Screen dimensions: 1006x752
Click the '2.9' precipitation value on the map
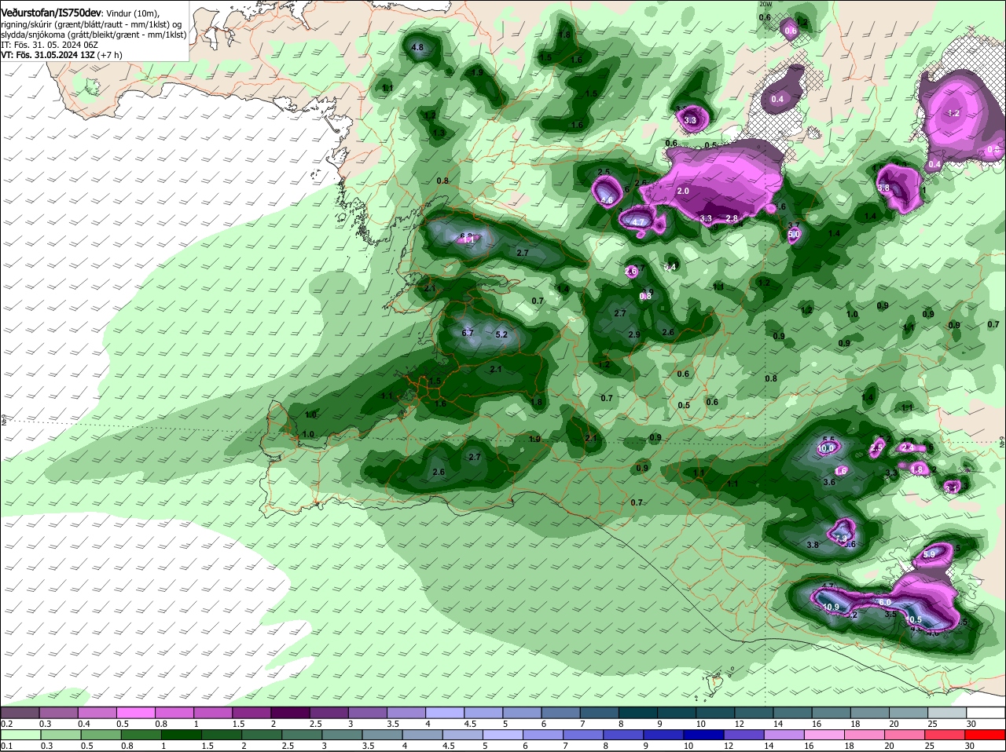coord(634,334)
